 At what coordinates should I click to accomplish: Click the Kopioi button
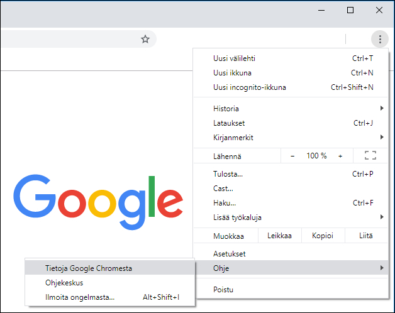[x=323, y=236]
